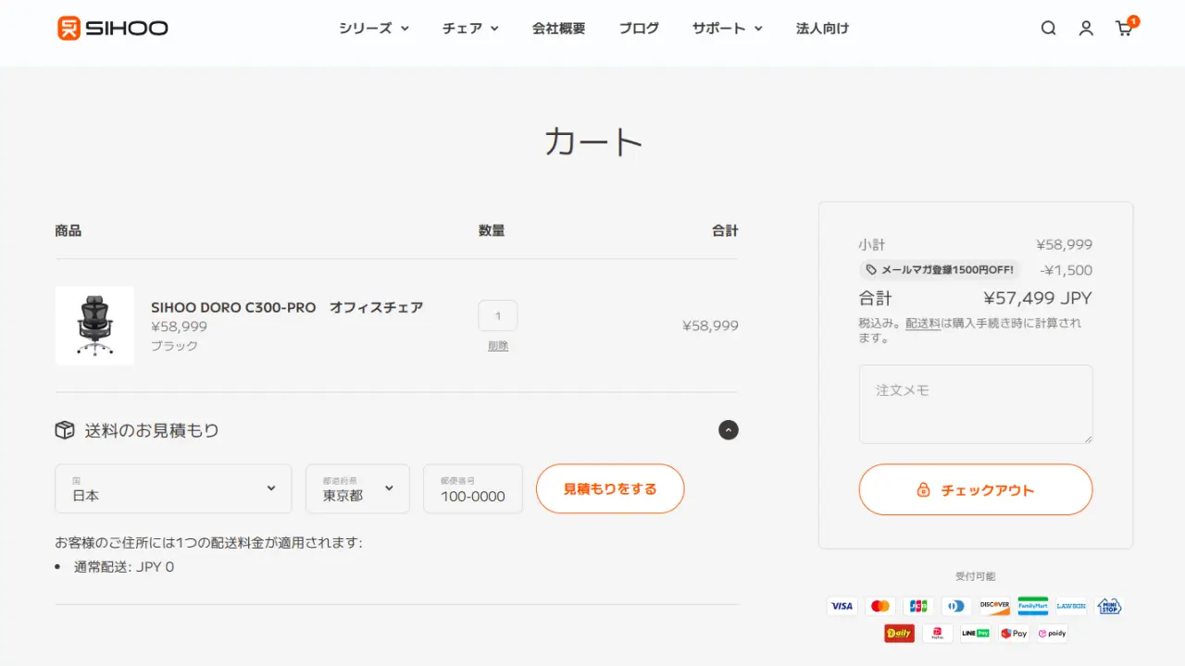
Task: Click the ¥57,499 JPY total
Action: point(1038,298)
